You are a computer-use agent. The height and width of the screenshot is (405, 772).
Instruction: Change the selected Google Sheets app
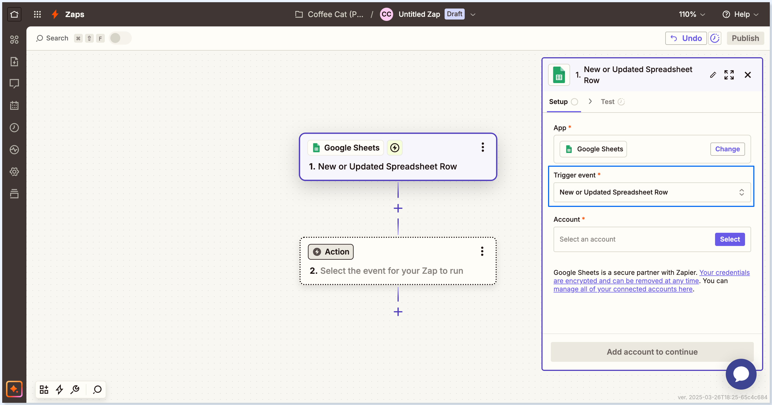(x=727, y=149)
